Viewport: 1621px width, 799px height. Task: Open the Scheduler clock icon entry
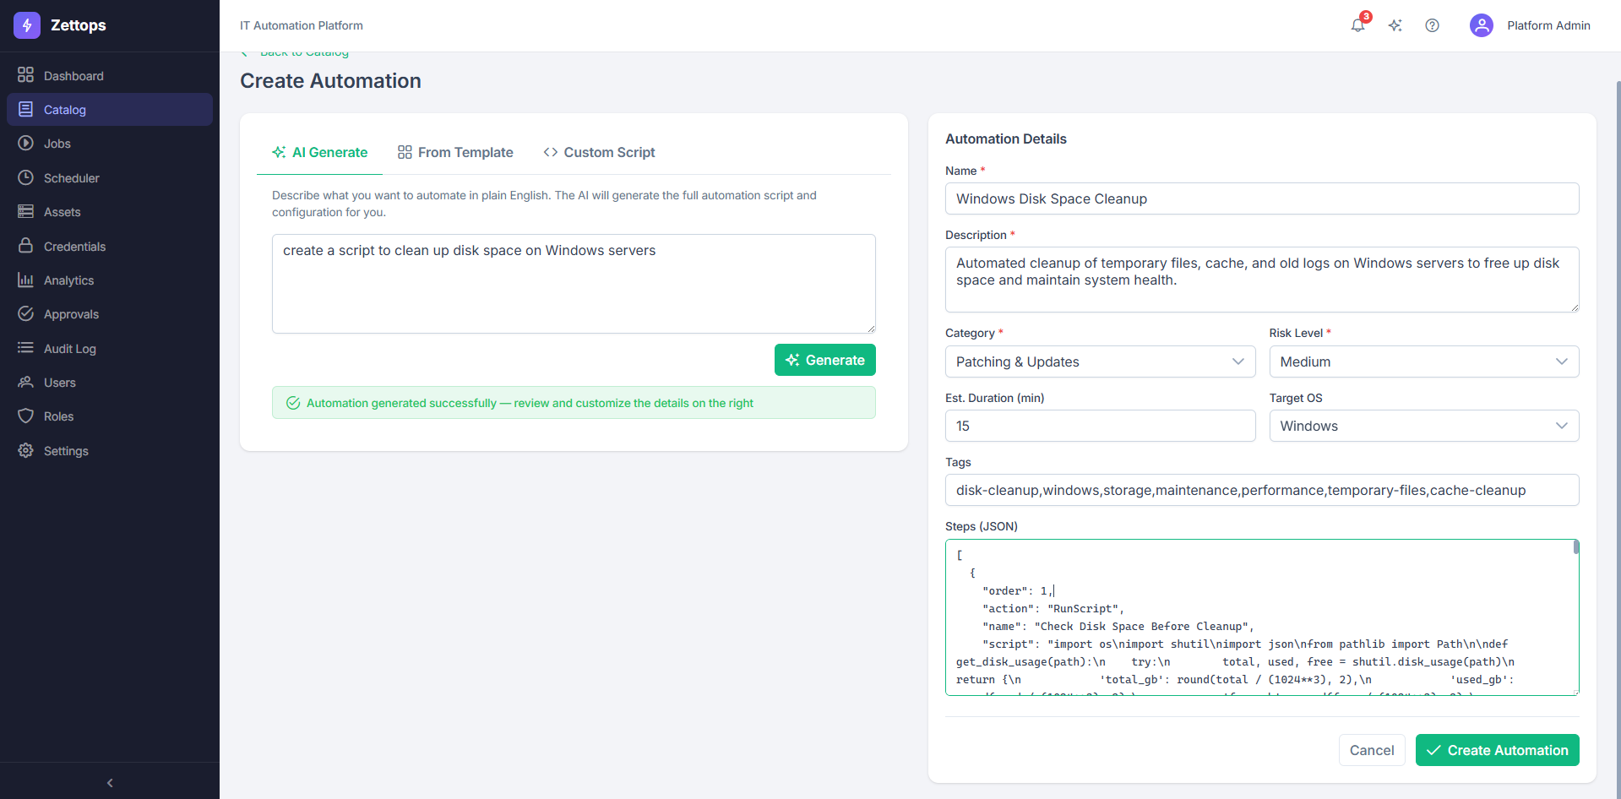coord(110,178)
